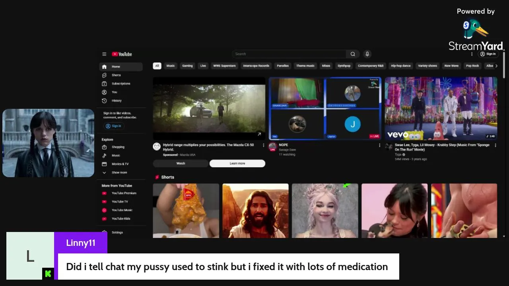Open the pink-haired girl Short
Screen dimensions: 509x286
(325, 211)
